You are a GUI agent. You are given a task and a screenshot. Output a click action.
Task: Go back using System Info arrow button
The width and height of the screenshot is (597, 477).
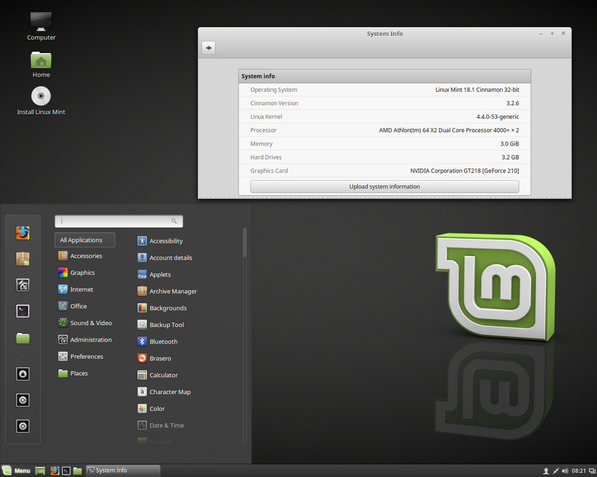click(x=209, y=48)
